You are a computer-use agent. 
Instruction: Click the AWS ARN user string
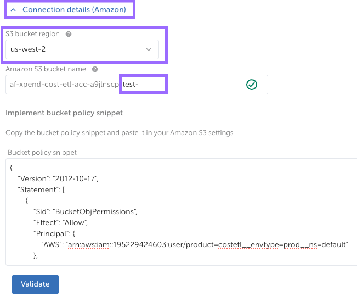click(x=207, y=244)
